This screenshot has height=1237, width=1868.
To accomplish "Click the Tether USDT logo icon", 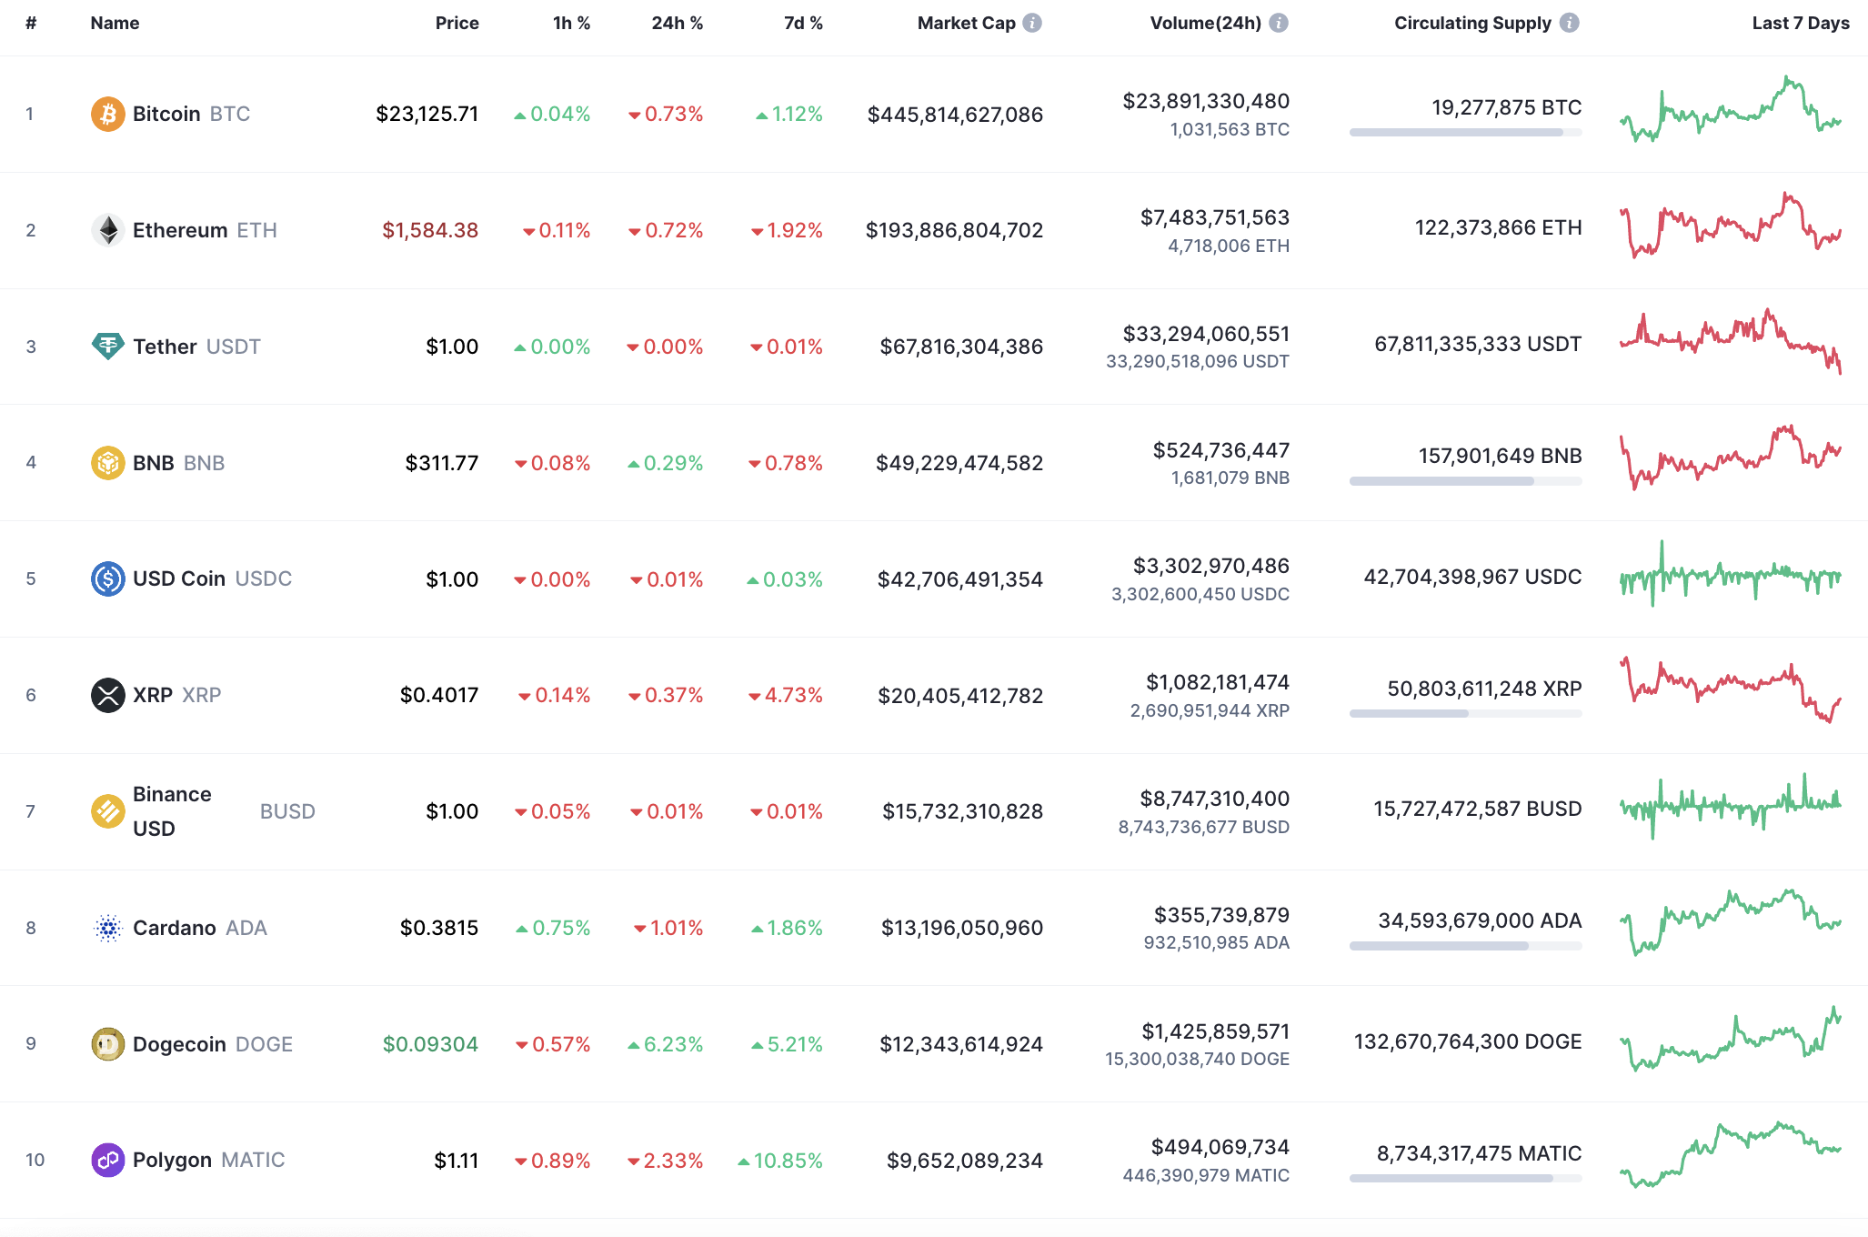I will pyautogui.click(x=107, y=346).
